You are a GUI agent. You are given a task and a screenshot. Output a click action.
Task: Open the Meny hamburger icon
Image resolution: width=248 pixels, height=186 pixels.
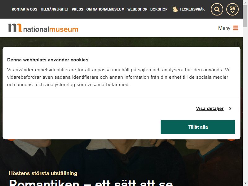coord(236,28)
